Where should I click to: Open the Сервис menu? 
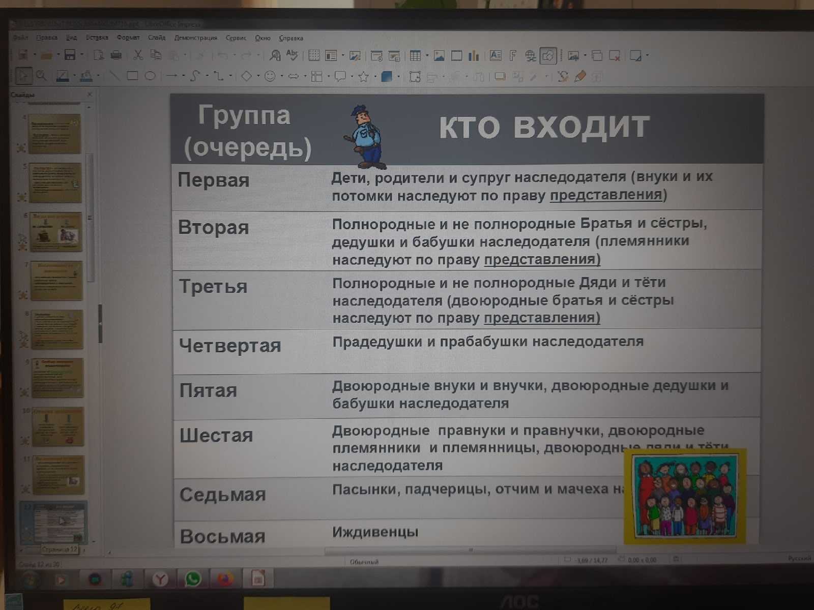pyautogui.click(x=236, y=38)
